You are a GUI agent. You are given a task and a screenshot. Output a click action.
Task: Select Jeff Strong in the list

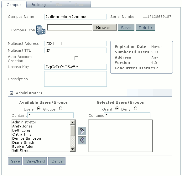point(41,150)
